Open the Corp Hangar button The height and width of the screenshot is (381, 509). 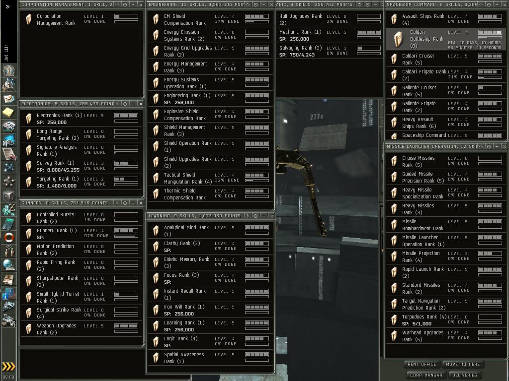pyautogui.click(x=426, y=375)
